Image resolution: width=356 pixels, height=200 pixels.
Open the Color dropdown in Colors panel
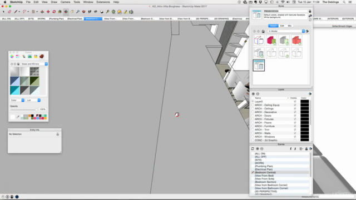tap(17, 100)
